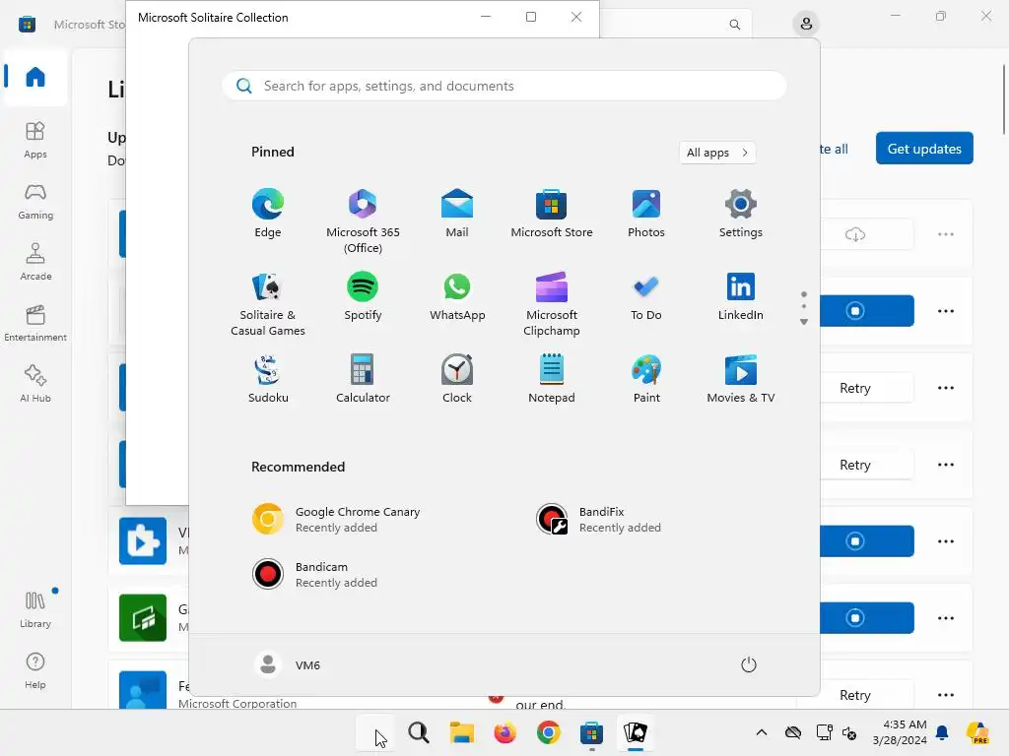Launch Sudoku from pinned apps
The height and width of the screenshot is (756, 1009).
coord(268,379)
